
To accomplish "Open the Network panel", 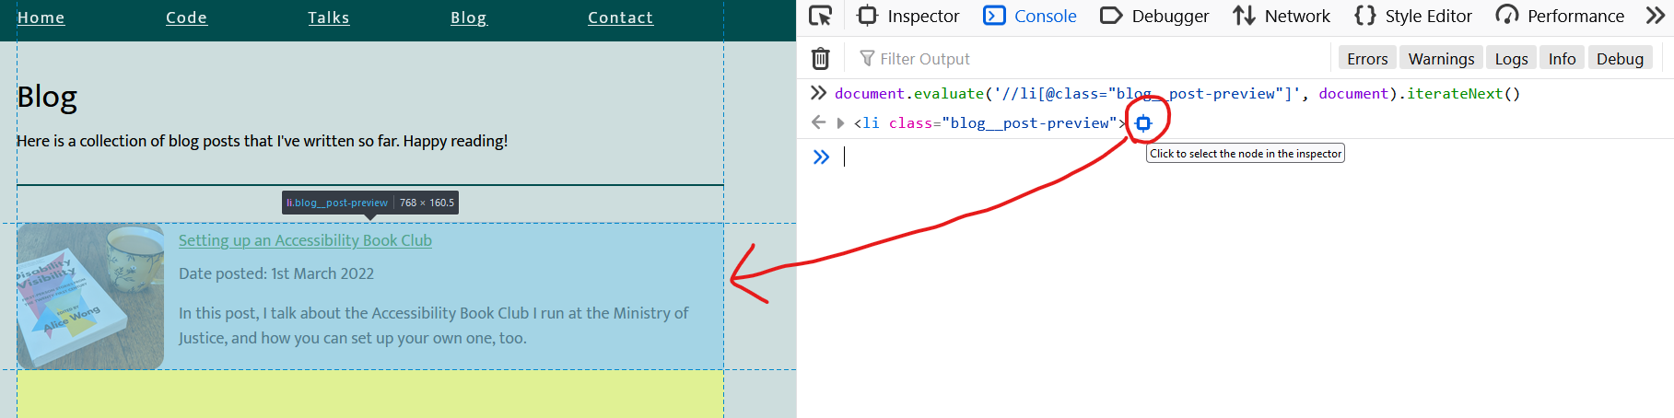I will (x=1282, y=16).
